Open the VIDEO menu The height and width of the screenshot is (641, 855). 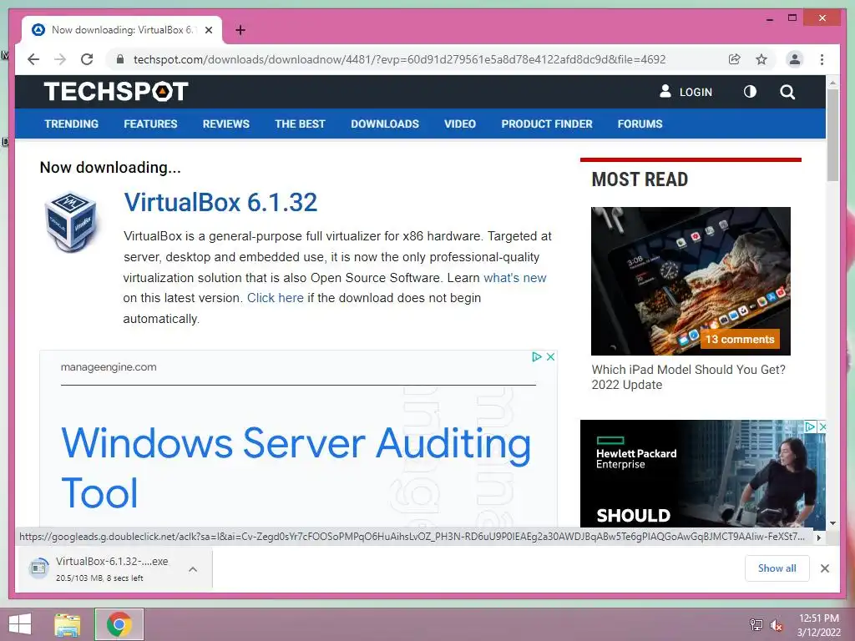tap(460, 124)
